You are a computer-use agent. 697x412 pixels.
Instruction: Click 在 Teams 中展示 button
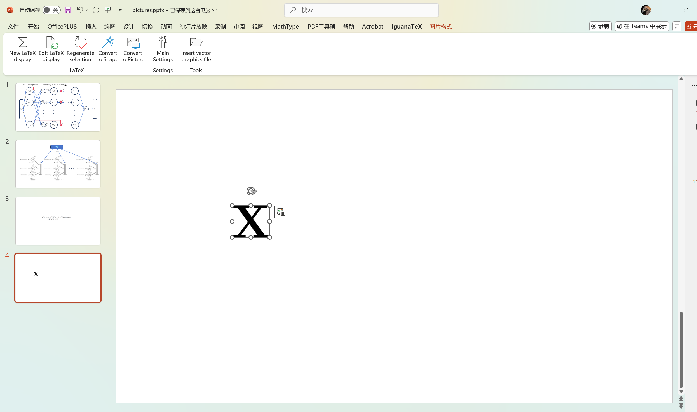click(x=642, y=26)
